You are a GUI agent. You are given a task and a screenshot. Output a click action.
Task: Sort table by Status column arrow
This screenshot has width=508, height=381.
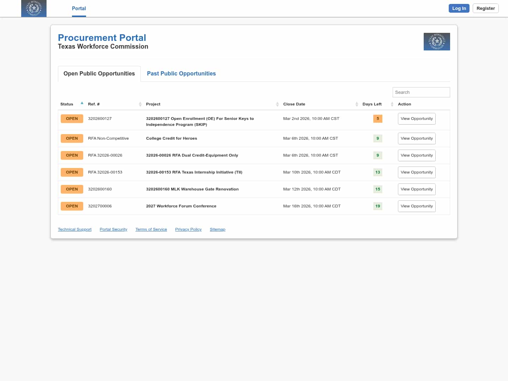coord(82,103)
